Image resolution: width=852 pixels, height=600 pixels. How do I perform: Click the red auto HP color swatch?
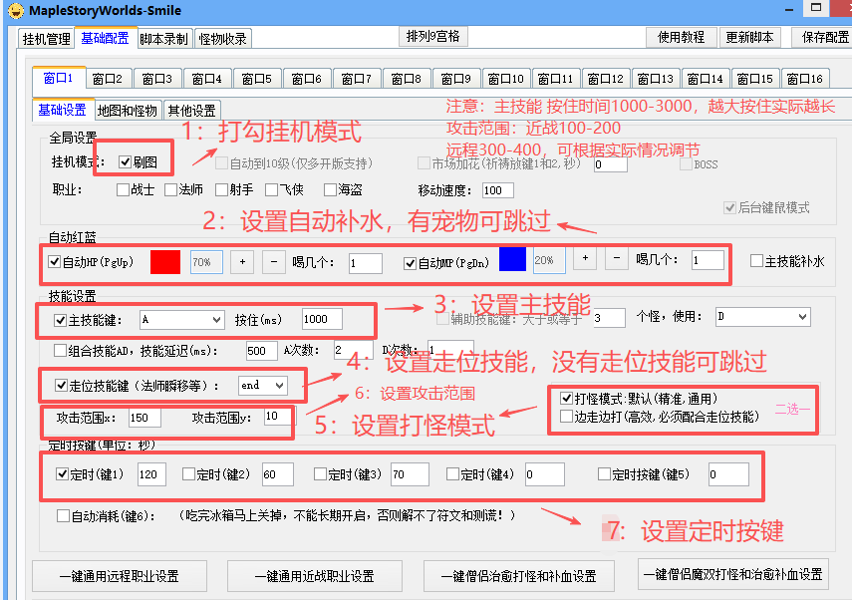point(165,262)
